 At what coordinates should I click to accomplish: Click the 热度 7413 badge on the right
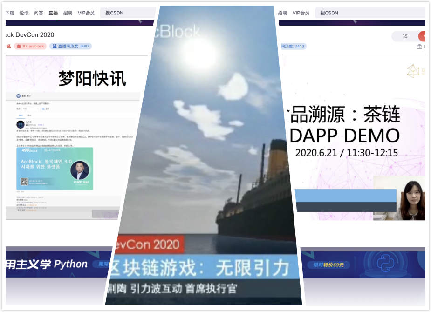pos(293,46)
